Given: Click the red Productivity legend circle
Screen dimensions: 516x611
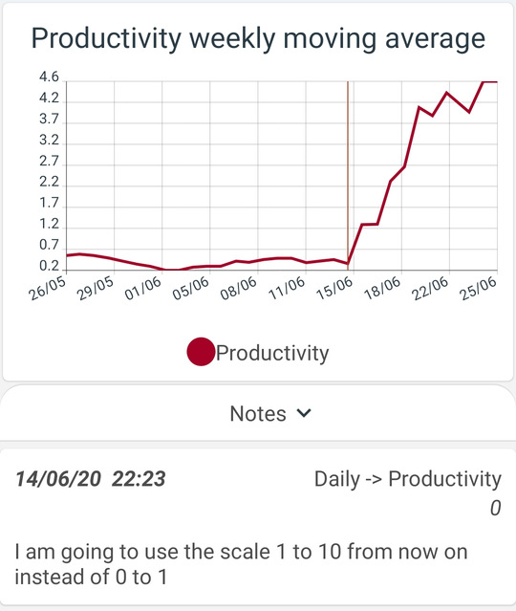Looking at the screenshot, I should [x=201, y=352].
